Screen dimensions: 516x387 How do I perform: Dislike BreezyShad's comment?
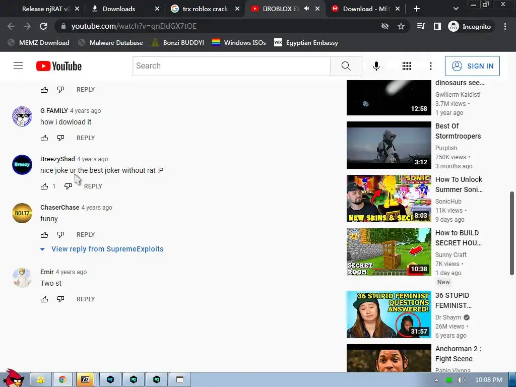pos(68,186)
